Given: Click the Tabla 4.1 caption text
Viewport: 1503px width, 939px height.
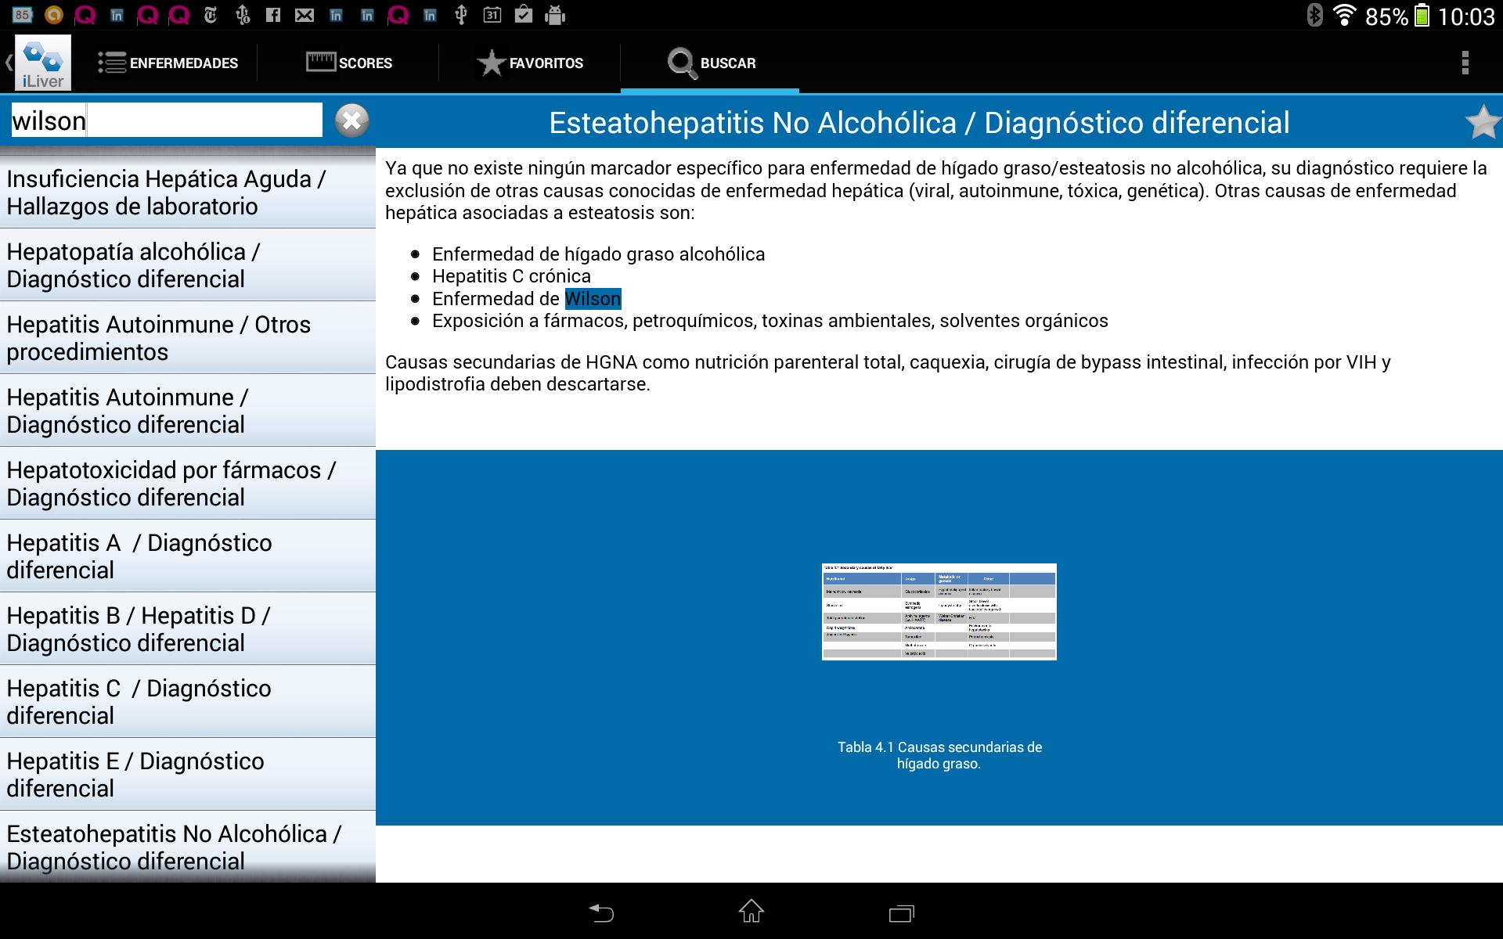Looking at the screenshot, I should (939, 755).
